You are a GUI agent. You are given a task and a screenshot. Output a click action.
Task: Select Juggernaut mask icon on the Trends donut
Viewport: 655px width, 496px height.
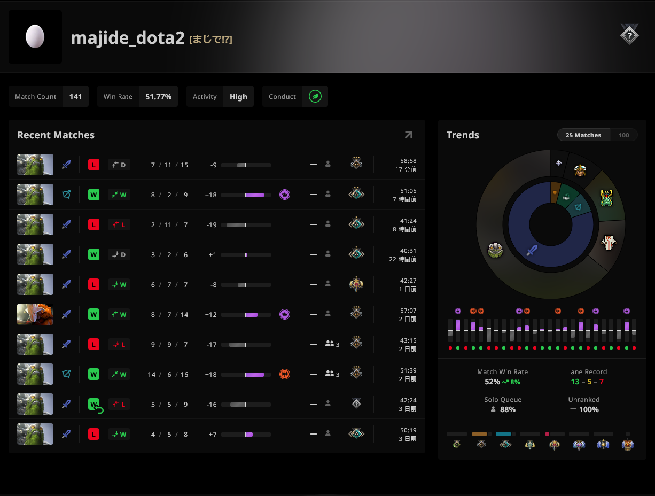[607, 243]
